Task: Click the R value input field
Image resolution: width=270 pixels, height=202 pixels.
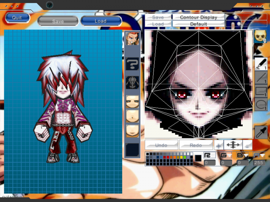Action: click(209, 162)
